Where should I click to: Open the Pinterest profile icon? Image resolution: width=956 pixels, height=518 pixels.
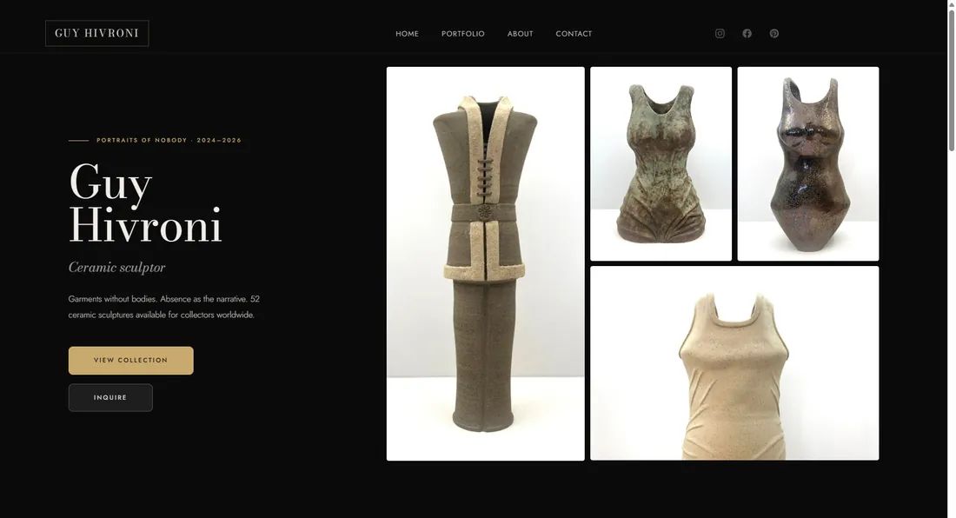(773, 34)
